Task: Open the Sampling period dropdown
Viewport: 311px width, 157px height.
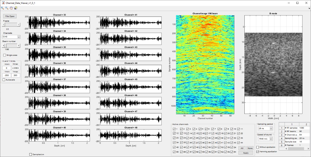Action: coord(265,128)
